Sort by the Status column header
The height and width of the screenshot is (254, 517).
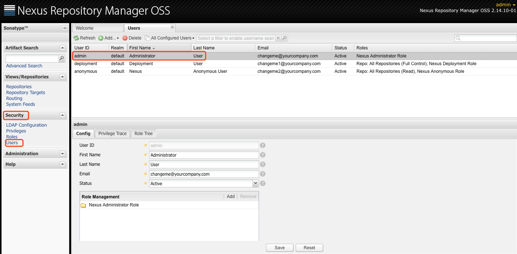(343, 48)
